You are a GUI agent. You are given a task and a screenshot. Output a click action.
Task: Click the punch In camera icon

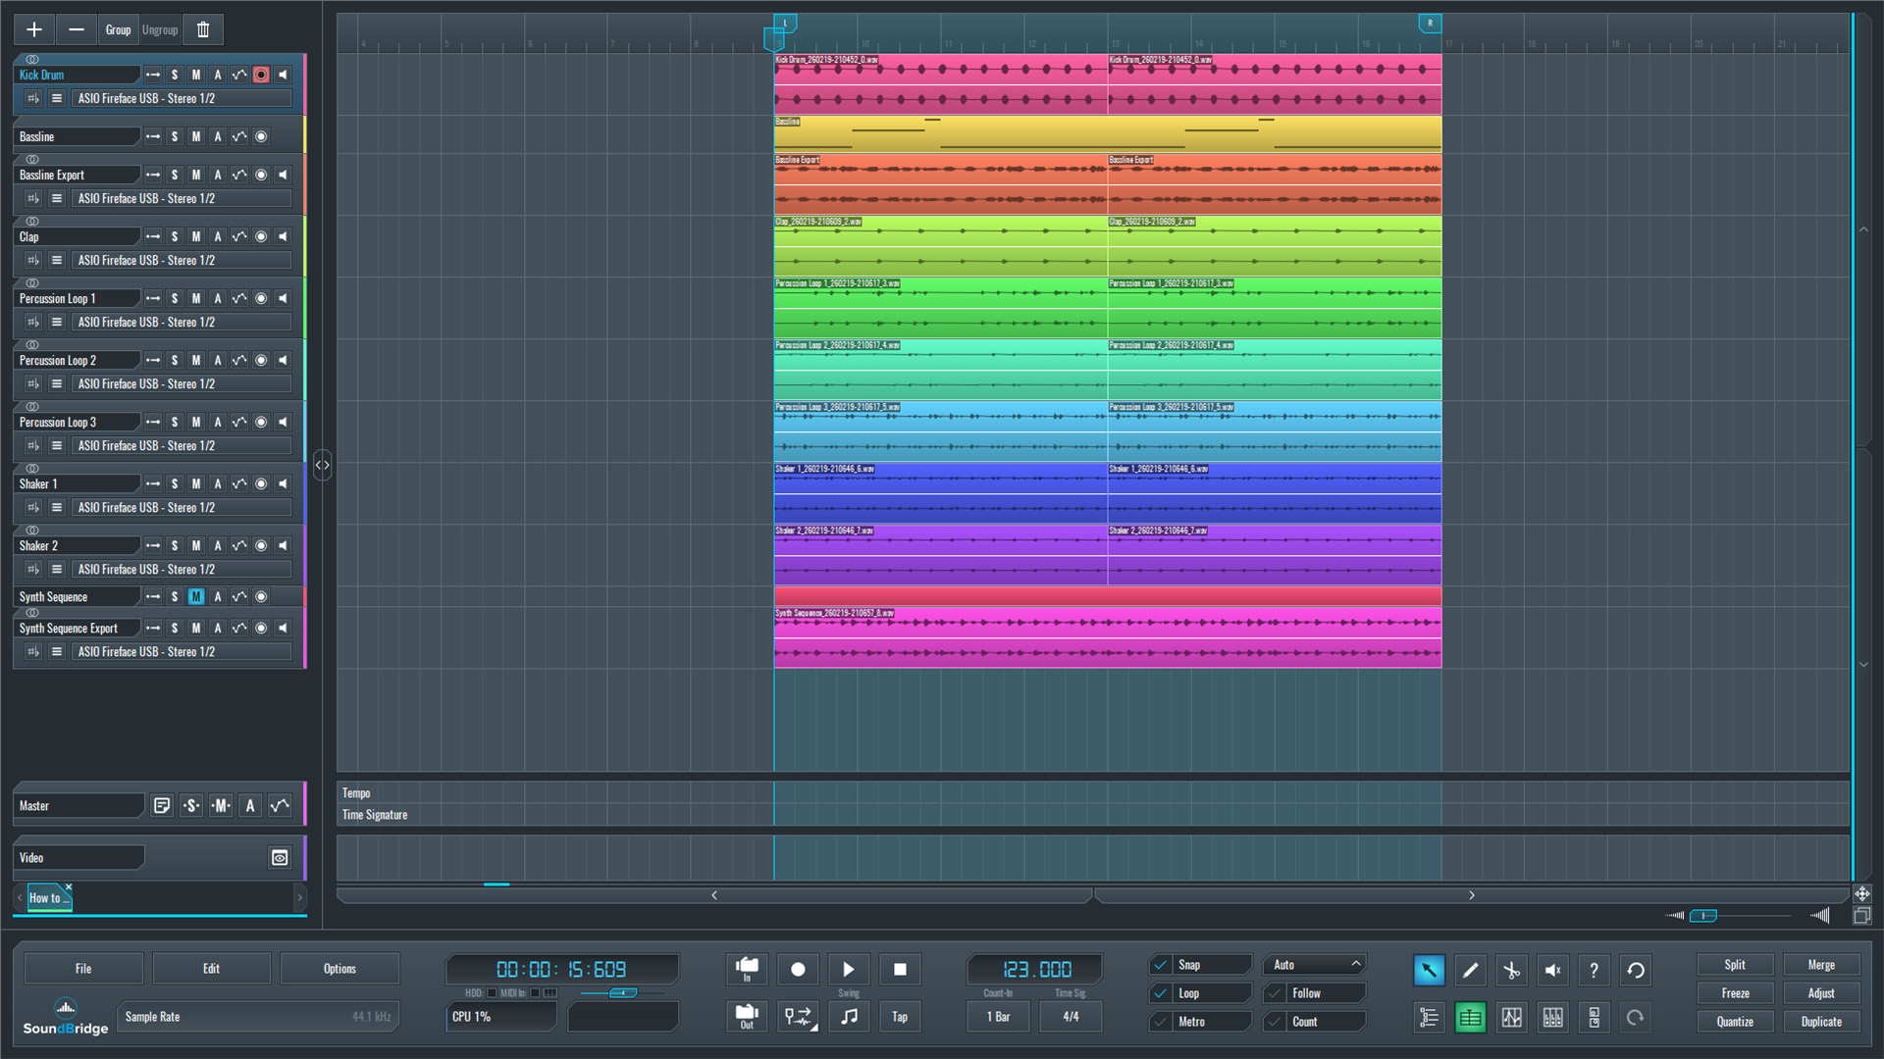747,970
